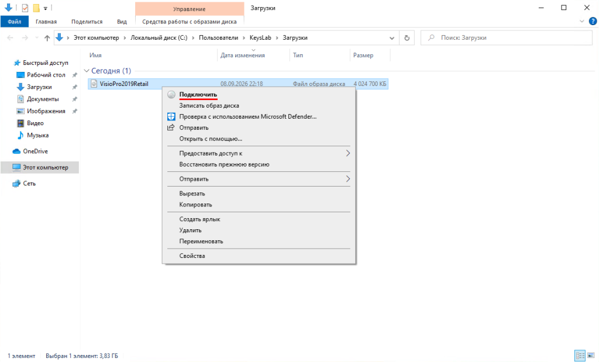Select Этот компьютер in navigation pane
599x362 pixels.
tap(40, 167)
